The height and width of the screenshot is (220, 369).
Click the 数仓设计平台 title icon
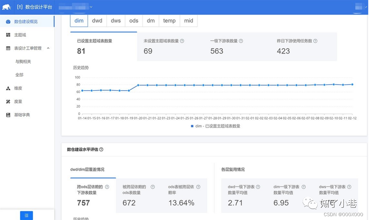[x=20, y=7]
